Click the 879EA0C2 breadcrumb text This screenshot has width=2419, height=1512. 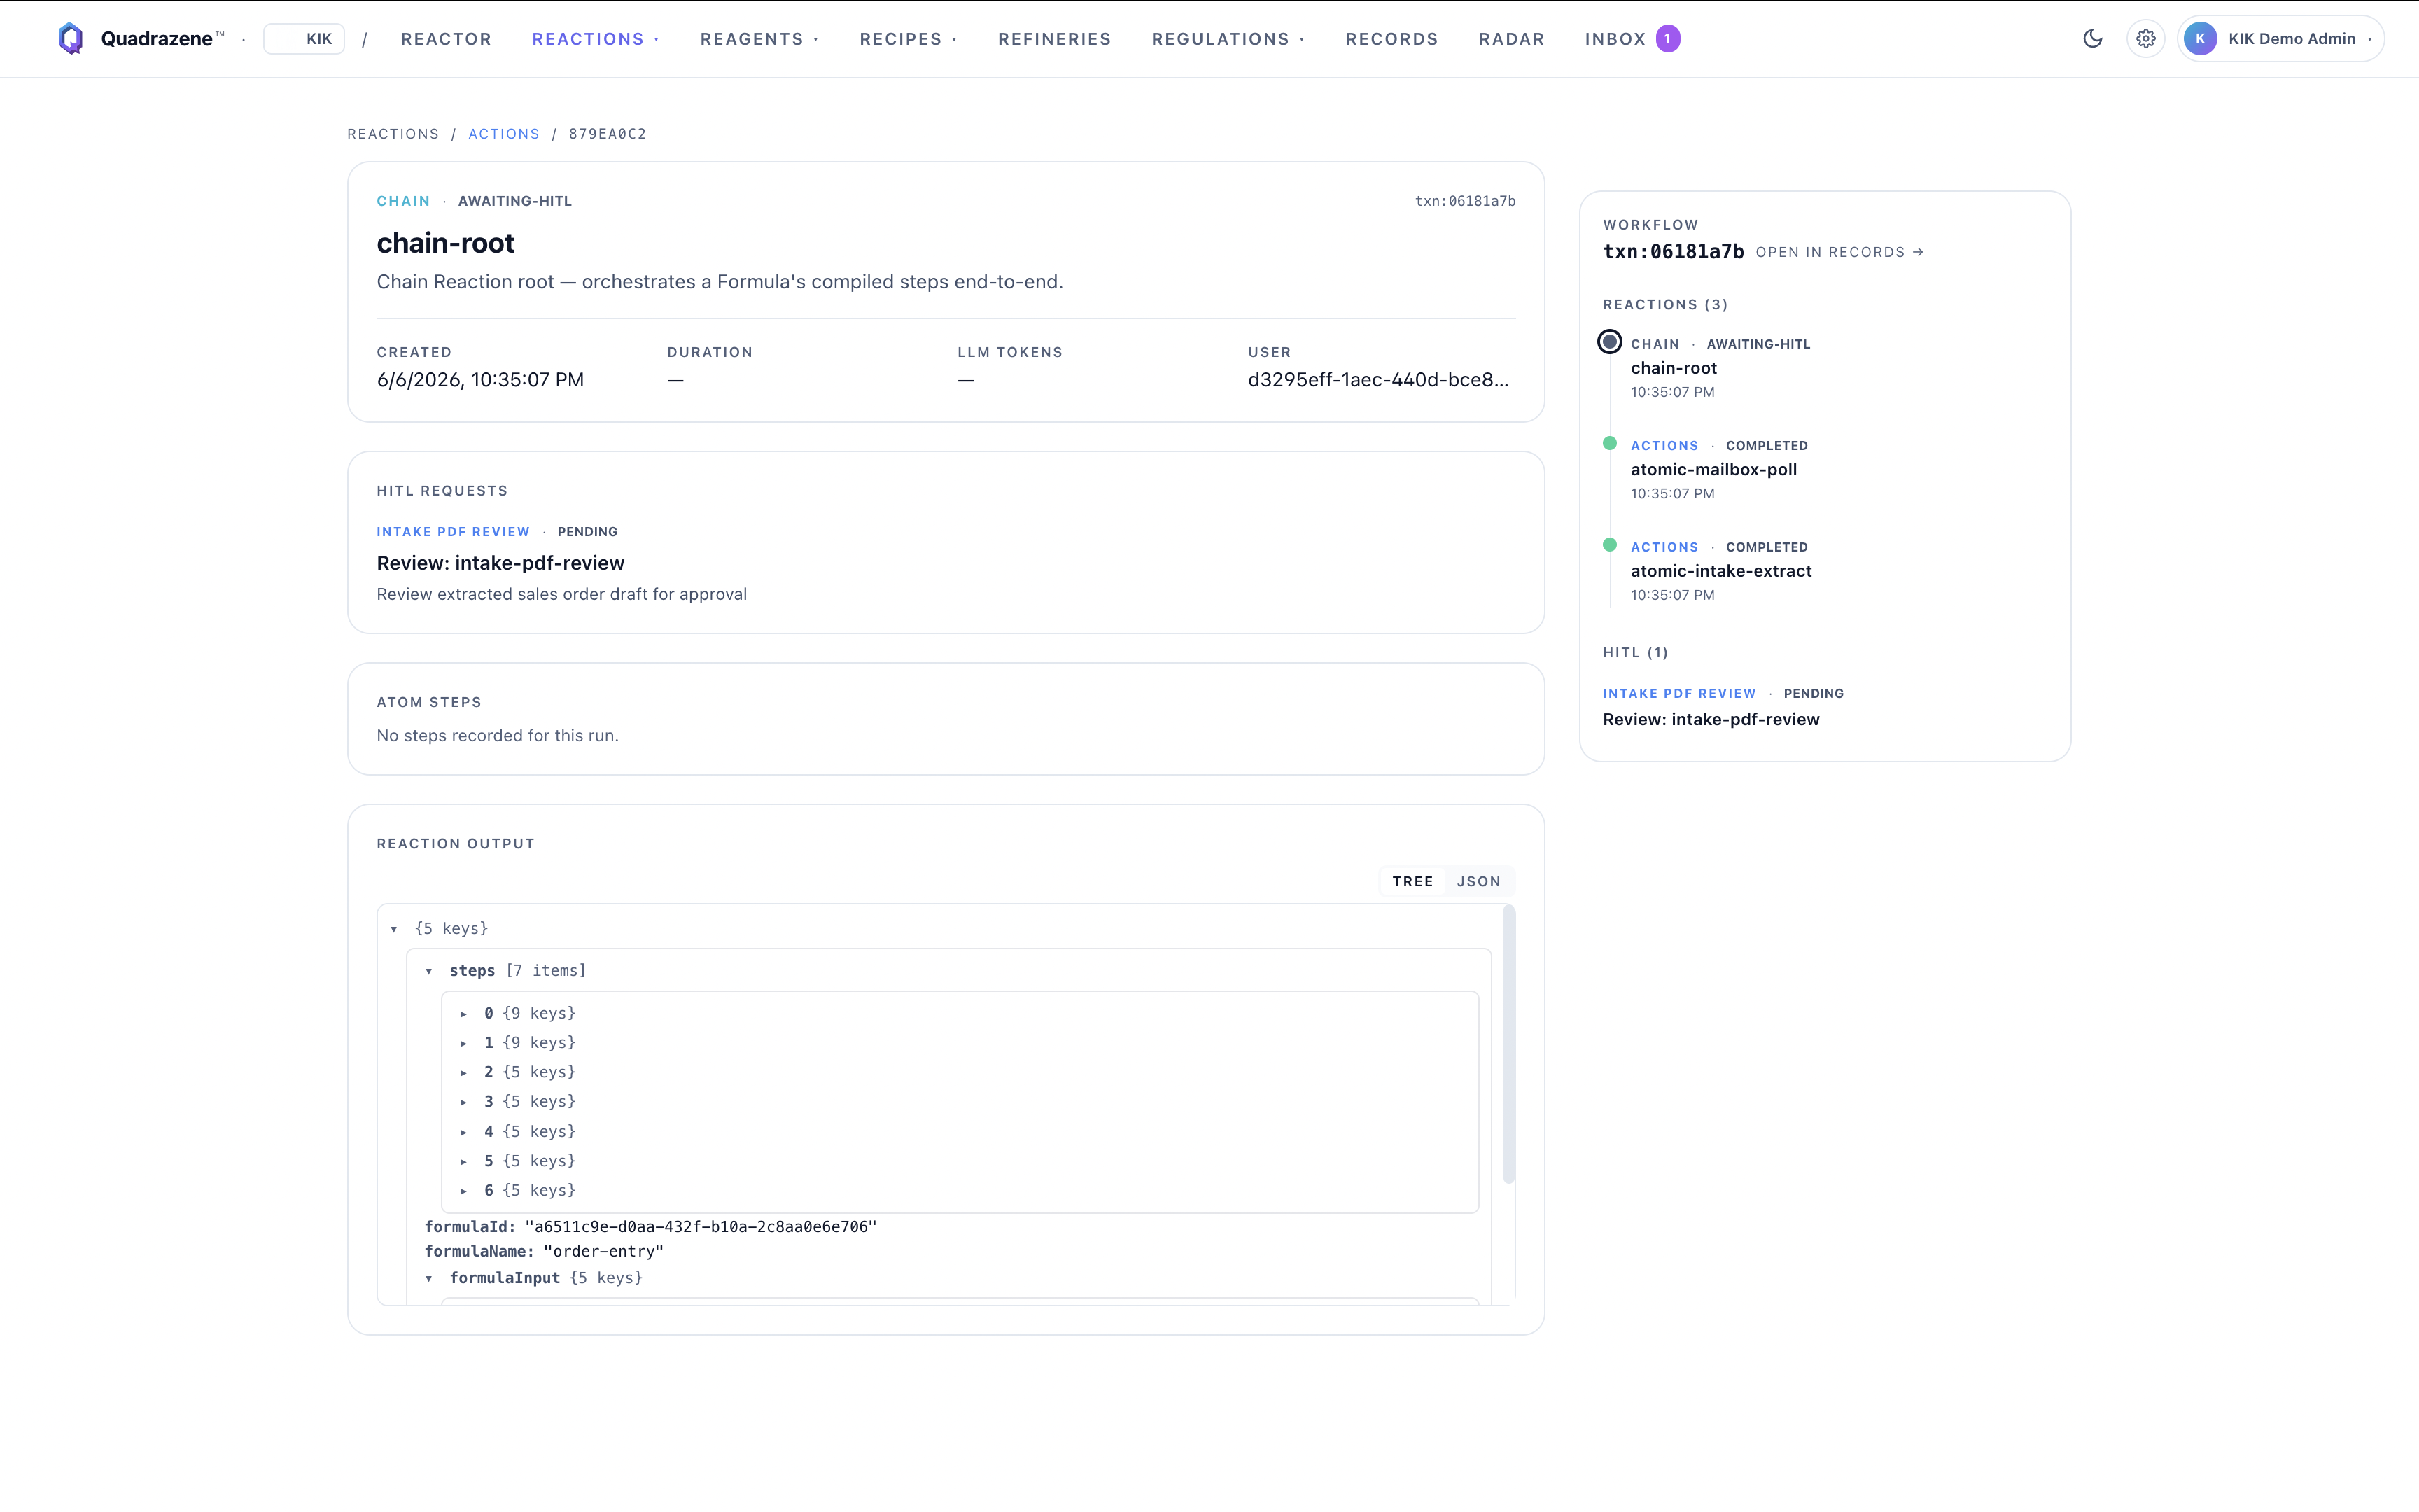(608, 134)
